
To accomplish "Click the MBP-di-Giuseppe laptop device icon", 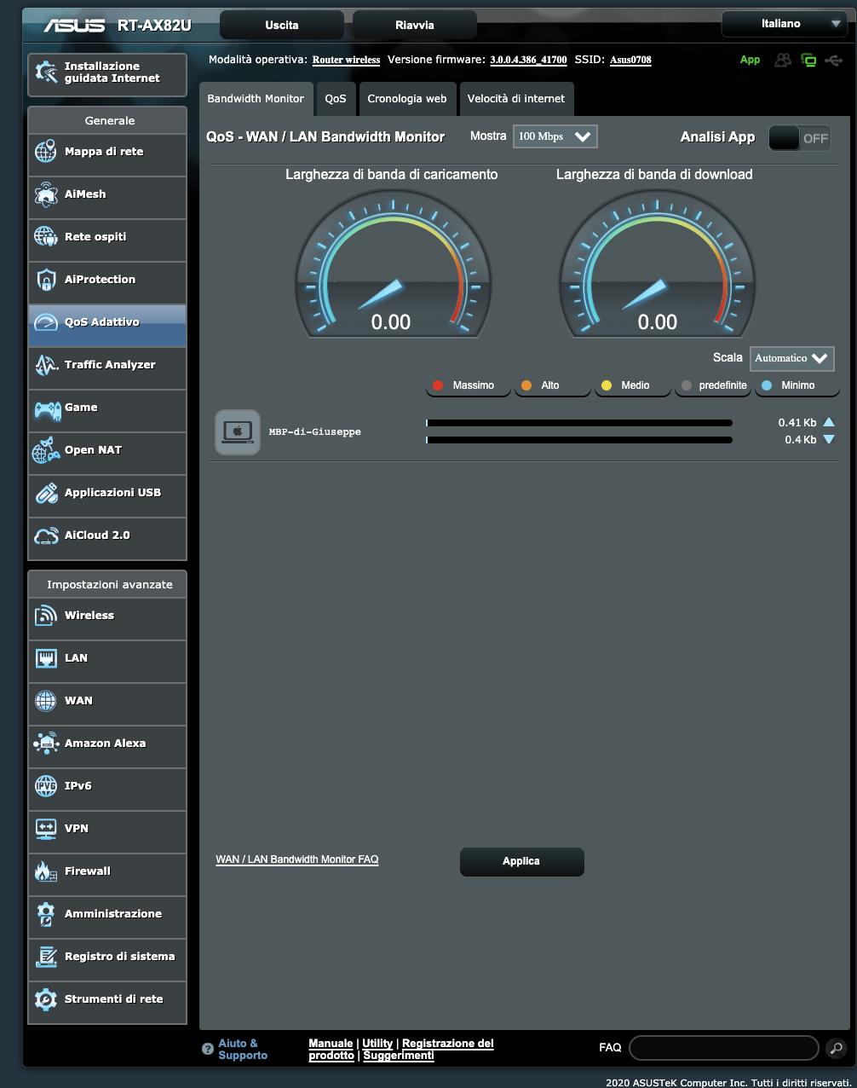I will 238,432.
